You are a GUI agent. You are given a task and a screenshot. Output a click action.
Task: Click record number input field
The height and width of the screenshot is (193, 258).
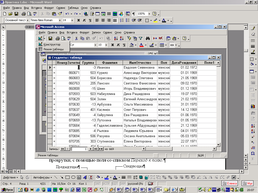79,149
